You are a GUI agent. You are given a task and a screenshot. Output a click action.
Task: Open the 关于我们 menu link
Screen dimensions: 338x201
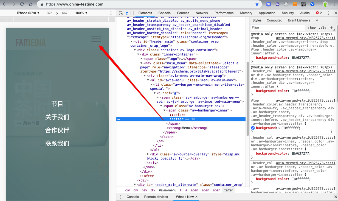57,117
